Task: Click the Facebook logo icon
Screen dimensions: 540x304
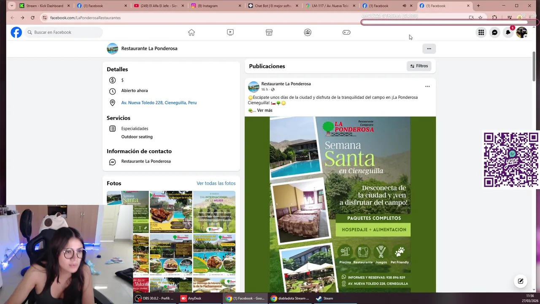Action: (x=16, y=33)
